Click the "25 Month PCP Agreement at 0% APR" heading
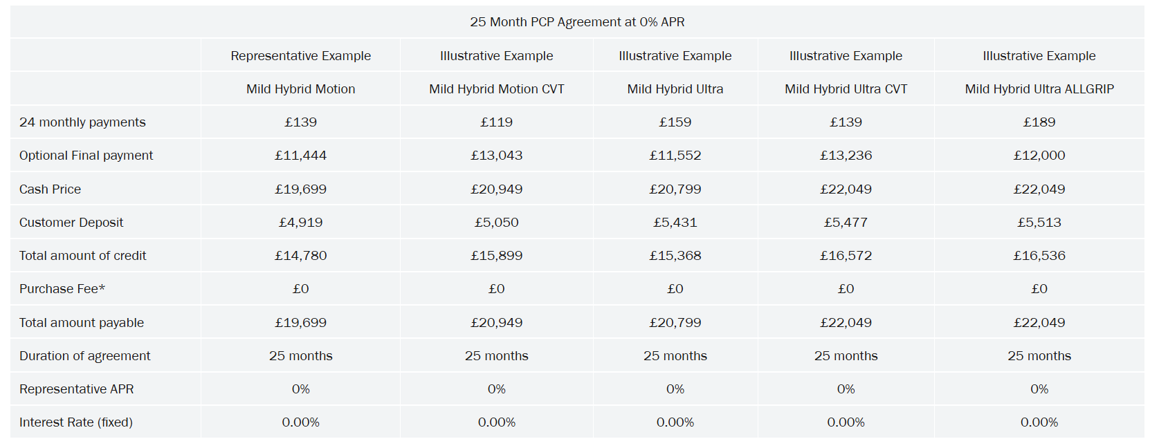 [x=577, y=22]
